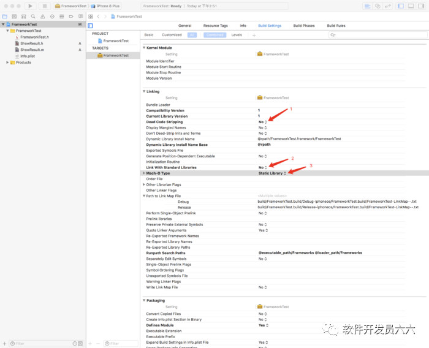Screen dimensions: 429x348
Task: Open the Build Rules tab
Action: 336,26
